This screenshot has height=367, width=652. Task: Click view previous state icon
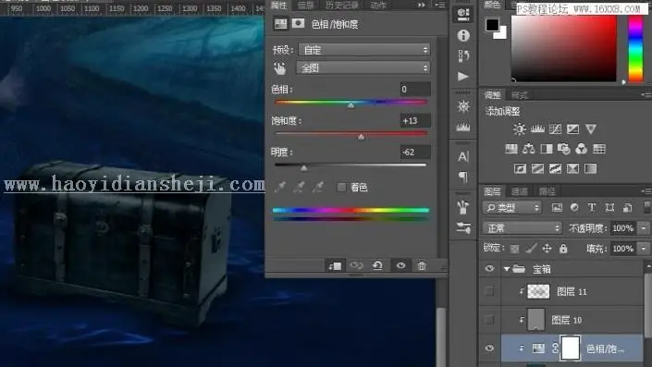point(356,265)
